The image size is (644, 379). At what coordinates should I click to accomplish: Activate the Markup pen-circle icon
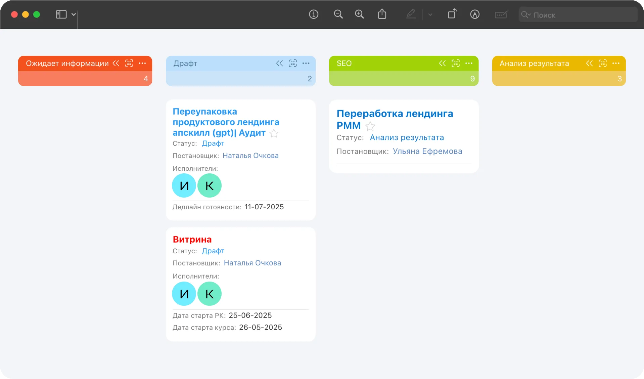point(474,14)
